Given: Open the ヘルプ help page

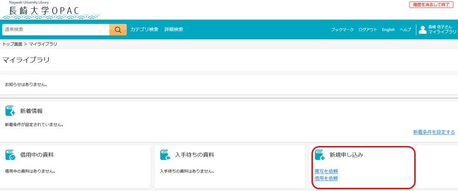Looking at the screenshot, I should [x=405, y=30].
